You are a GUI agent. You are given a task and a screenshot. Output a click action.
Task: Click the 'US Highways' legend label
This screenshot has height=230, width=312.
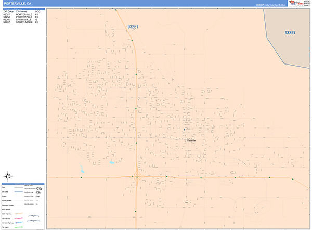tap(6, 219)
